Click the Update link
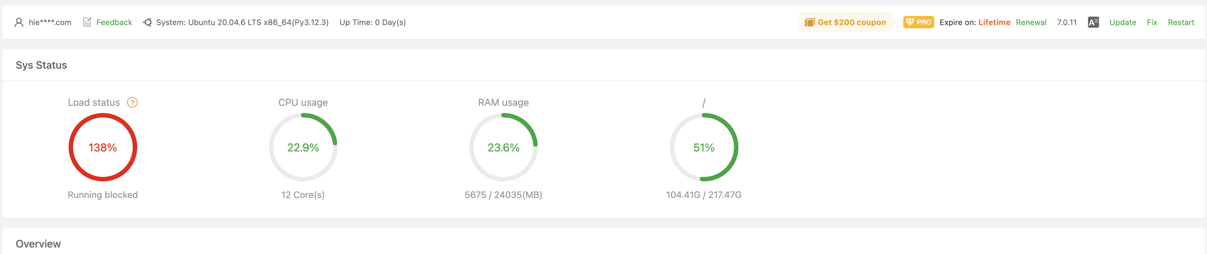Screen dimensions: 1207x254 pos(1123,22)
